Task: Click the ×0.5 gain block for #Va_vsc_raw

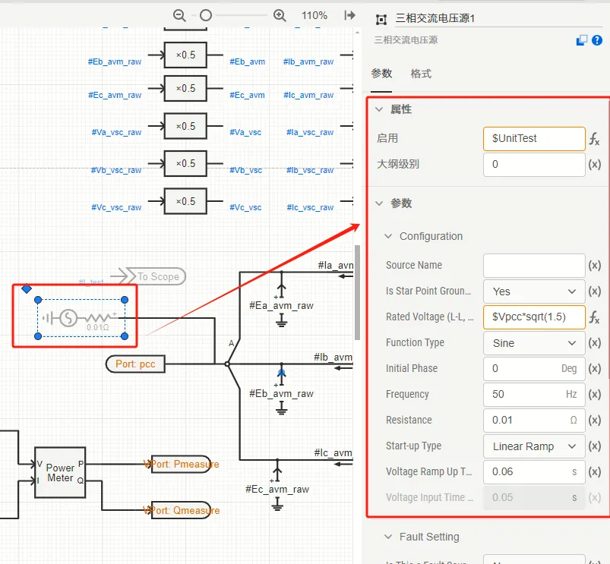Action: pos(185,126)
